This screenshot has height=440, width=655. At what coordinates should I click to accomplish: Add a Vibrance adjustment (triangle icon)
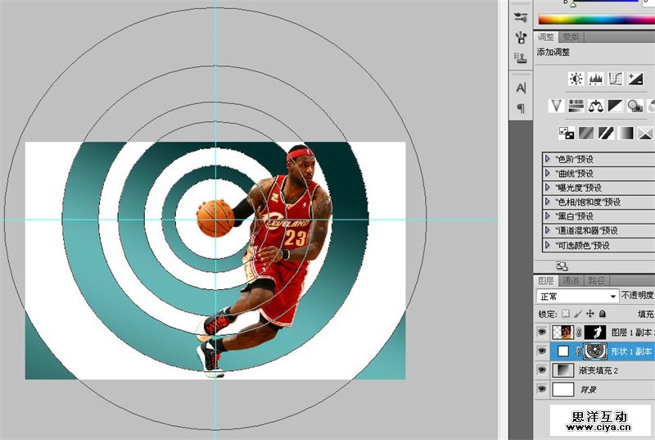pos(557,106)
